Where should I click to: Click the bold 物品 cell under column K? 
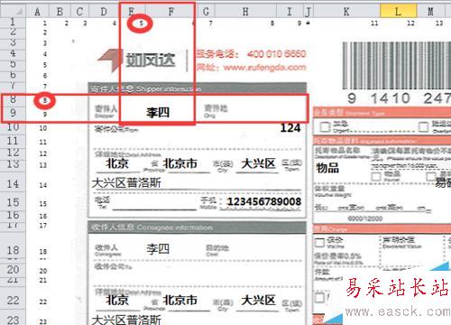coord(327,168)
